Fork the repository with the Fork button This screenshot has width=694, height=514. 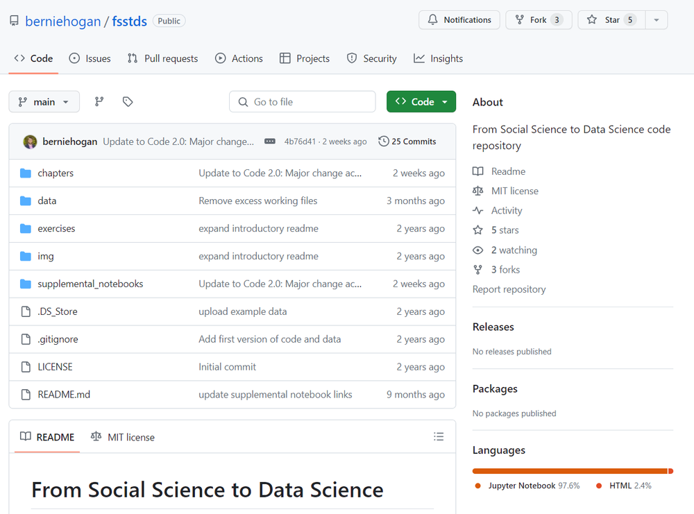539,20
